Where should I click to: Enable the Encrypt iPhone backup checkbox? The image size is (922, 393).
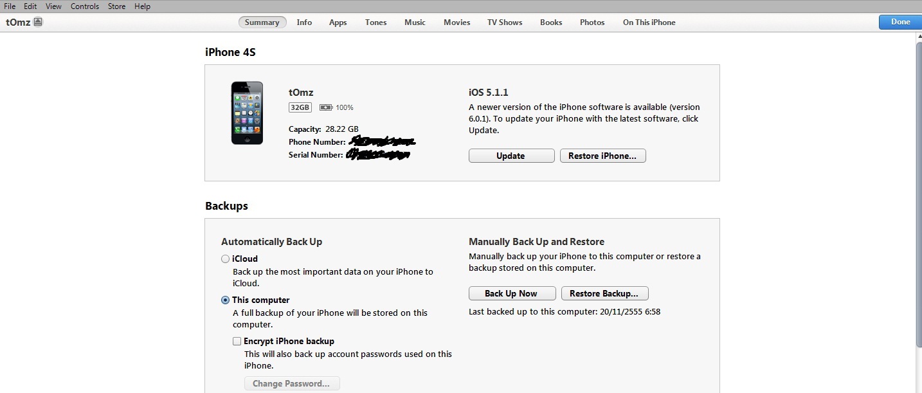coord(237,342)
